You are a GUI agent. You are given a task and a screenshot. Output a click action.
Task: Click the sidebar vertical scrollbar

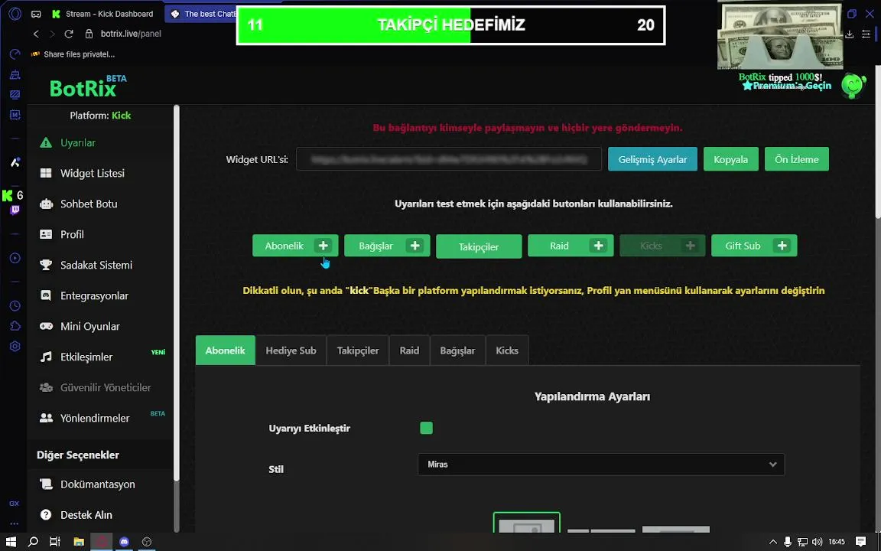(177, 292)
